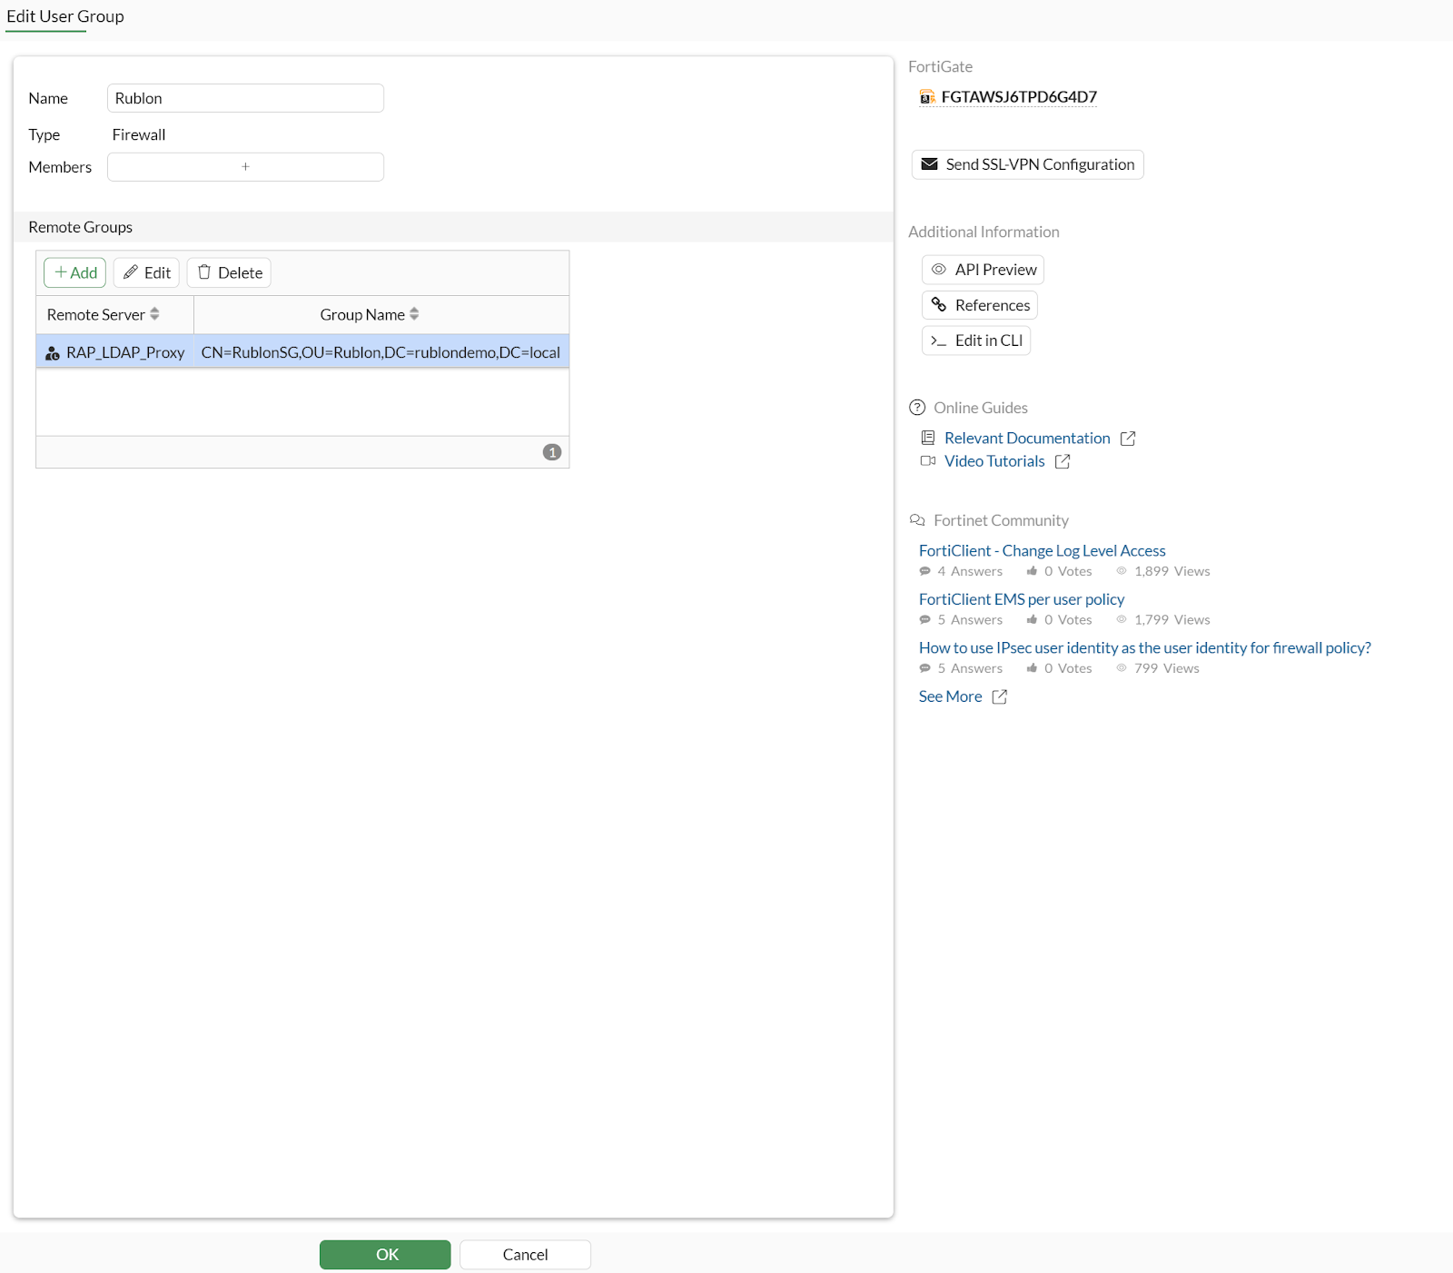Sort table by Remote Server column

(x=154, y=314)
